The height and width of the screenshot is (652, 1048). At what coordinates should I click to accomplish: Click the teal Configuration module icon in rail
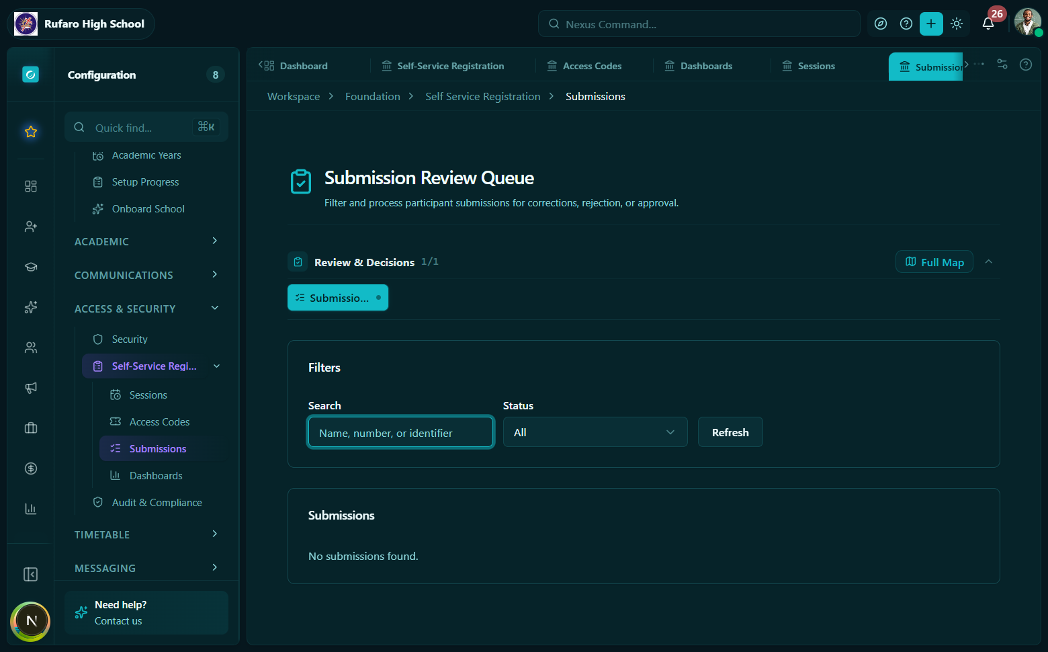[30, 75]
